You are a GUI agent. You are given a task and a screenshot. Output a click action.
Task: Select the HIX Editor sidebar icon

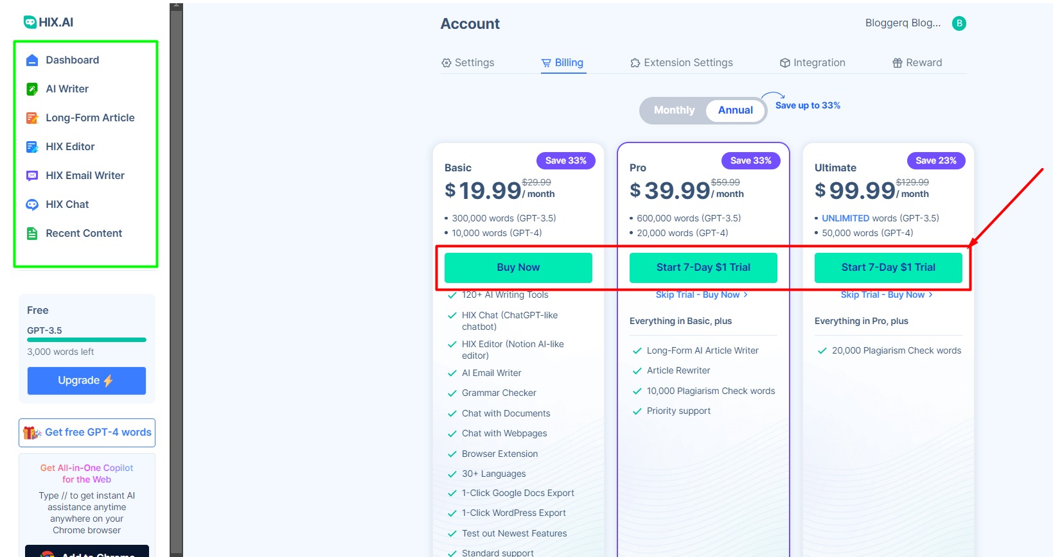[32, 147]
